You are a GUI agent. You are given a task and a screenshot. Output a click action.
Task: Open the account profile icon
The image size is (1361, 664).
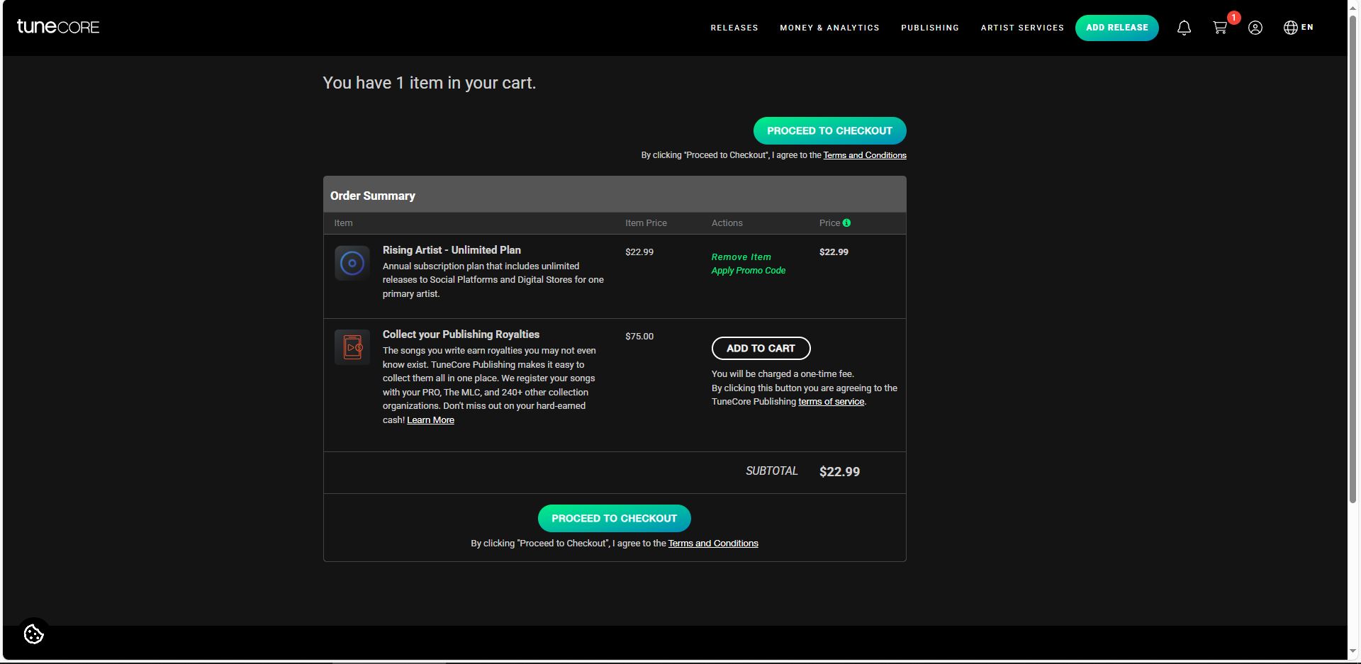tap(1255, 28)
